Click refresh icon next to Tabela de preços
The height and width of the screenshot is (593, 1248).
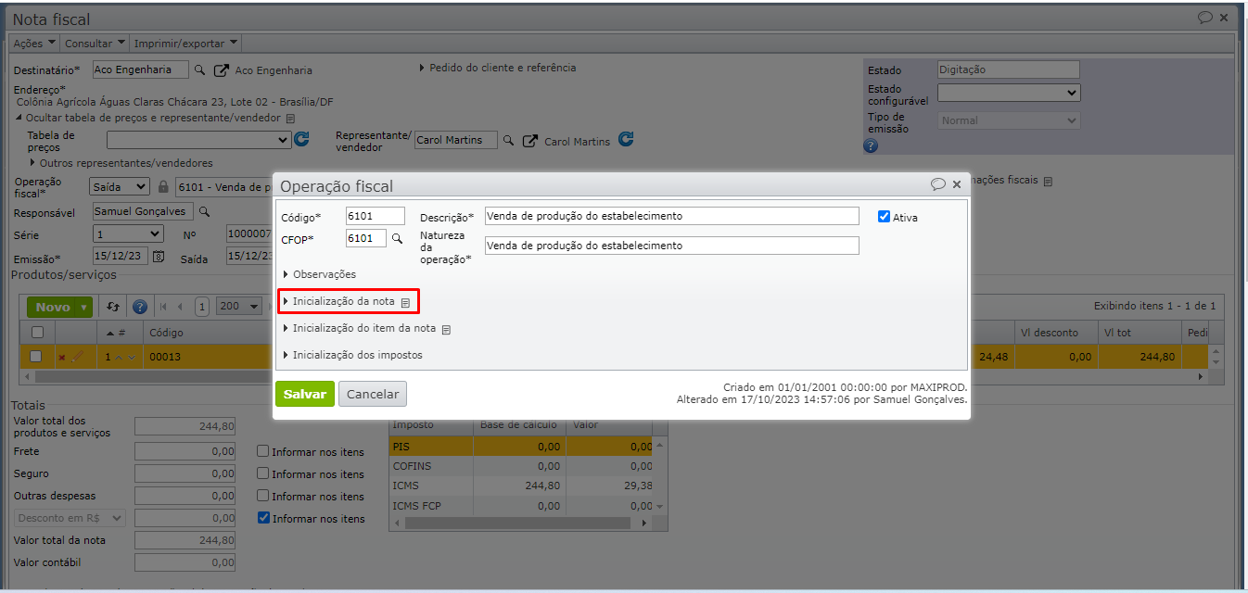pyautogui.click(x=301, y=140)
